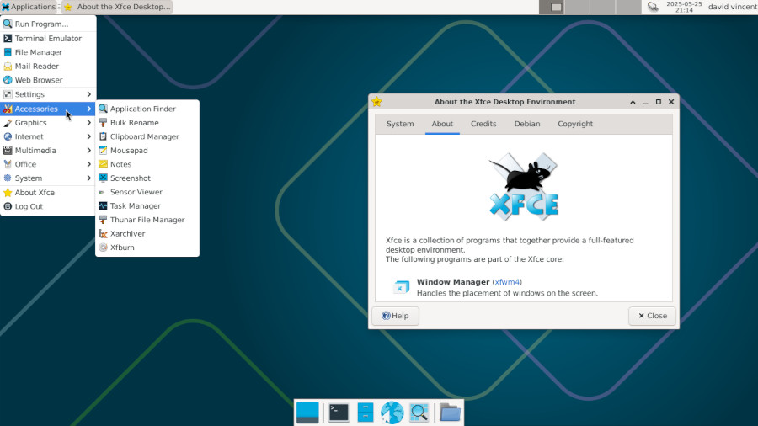Click the network status tray icon
Image resolution: width=758 pixels, height=426 pixels.
(x=653, y=7)
